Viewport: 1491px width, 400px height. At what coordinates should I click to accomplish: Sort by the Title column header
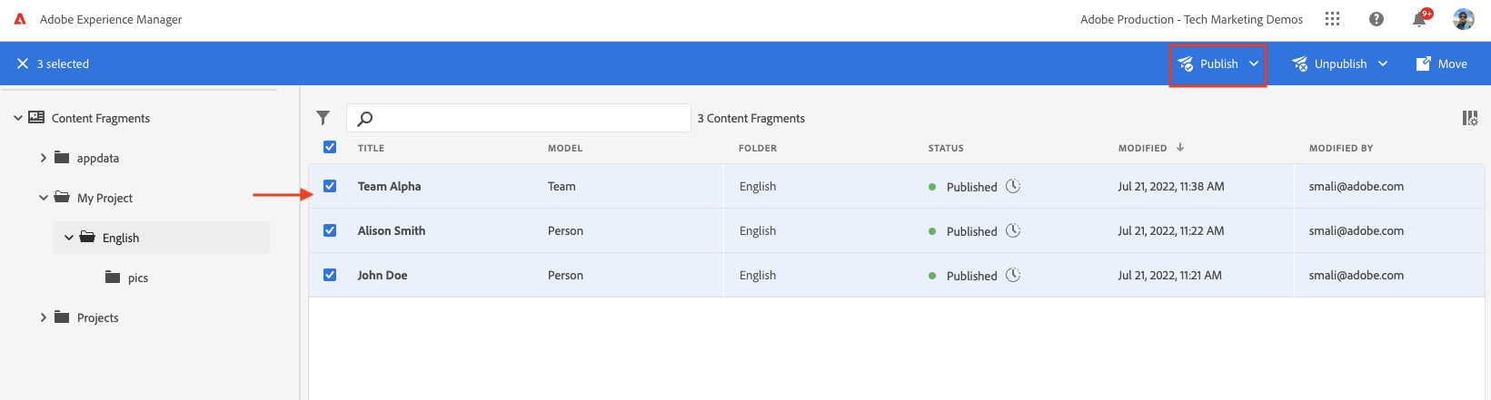point(371,148)
